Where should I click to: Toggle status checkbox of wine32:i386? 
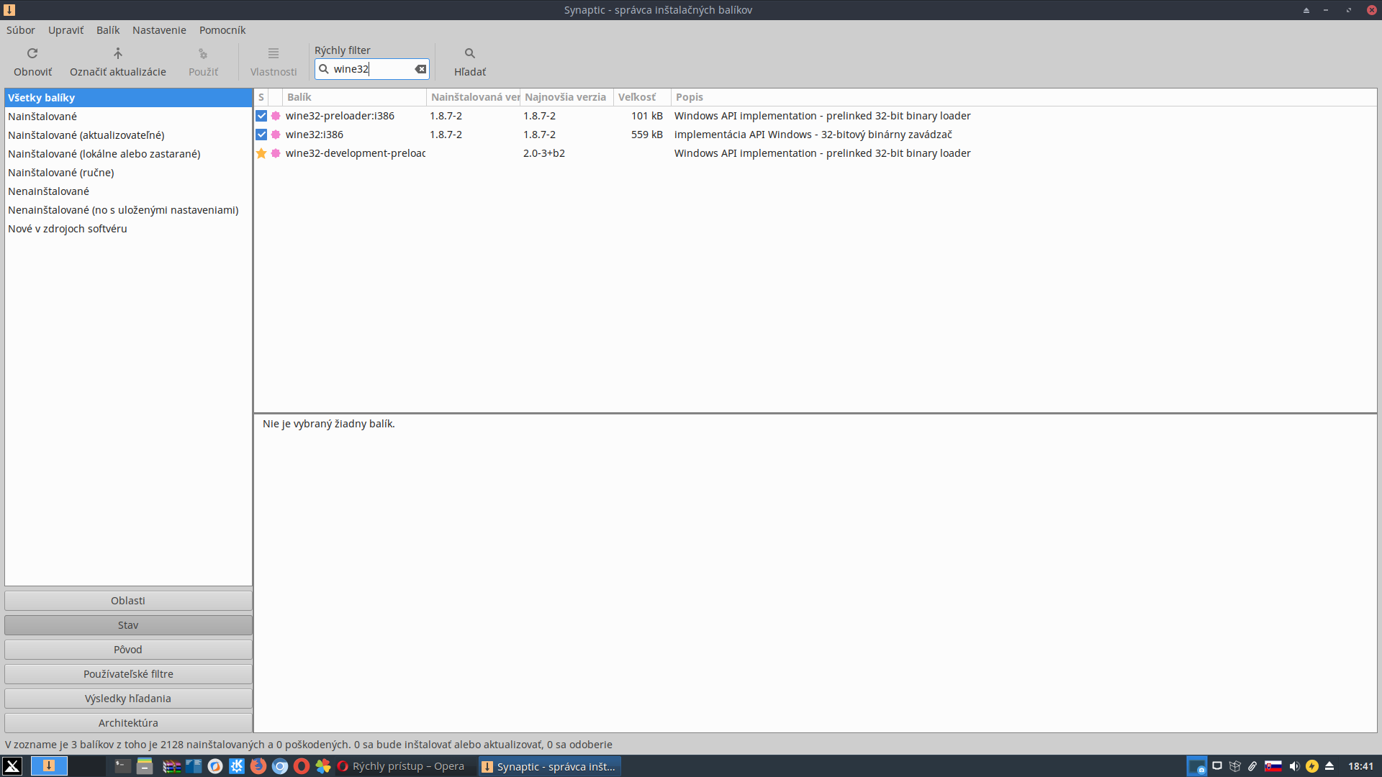click(261, 135)
